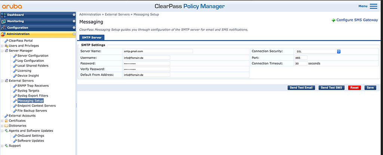Click the icon beside Users and Privileges
The width and height of the screenshot is (383, 155).
(x=6, y=46)
